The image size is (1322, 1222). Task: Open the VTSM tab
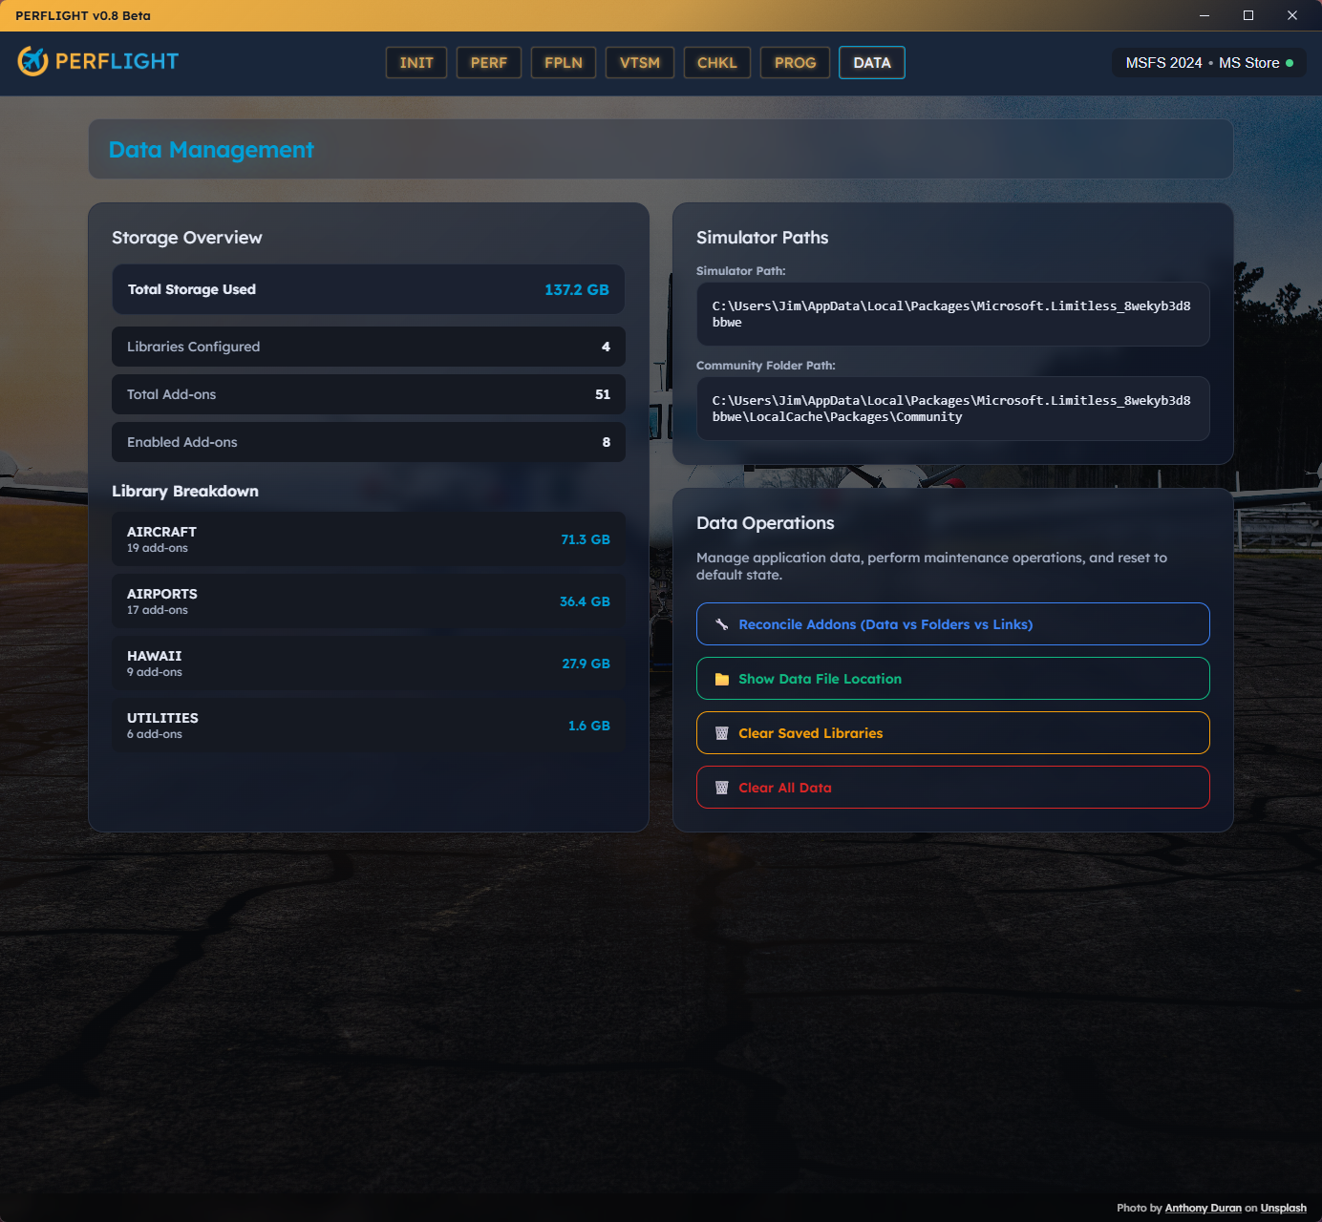(x=639, y=62)
